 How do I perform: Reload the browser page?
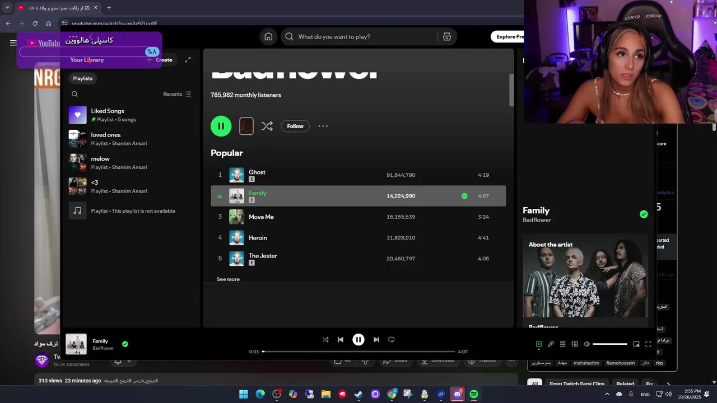click(x=35, y=24)
